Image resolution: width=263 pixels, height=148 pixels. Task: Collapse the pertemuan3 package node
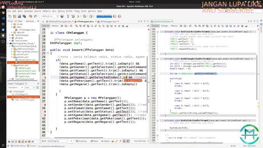(12, 65)
